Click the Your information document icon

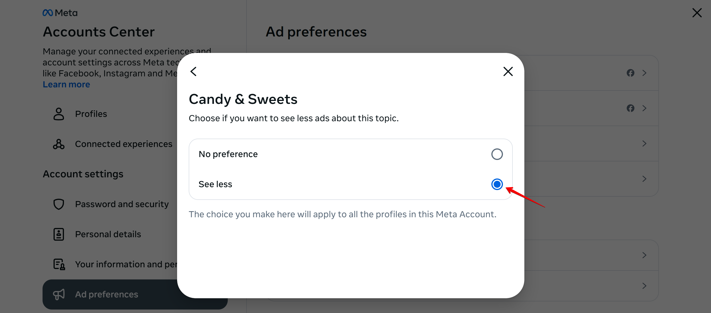[x=59, y=264]
